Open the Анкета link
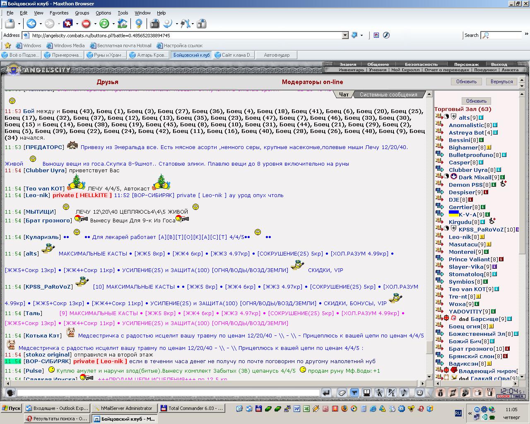This screenshot has width=530, height=424. click(x=510, y=70)
